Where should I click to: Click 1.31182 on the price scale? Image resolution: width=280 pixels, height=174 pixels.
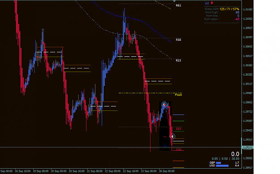pyautogui.click(x=248, y=9)
